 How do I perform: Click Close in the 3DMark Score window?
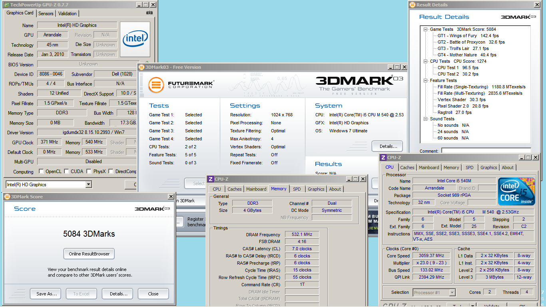point(153,294)
